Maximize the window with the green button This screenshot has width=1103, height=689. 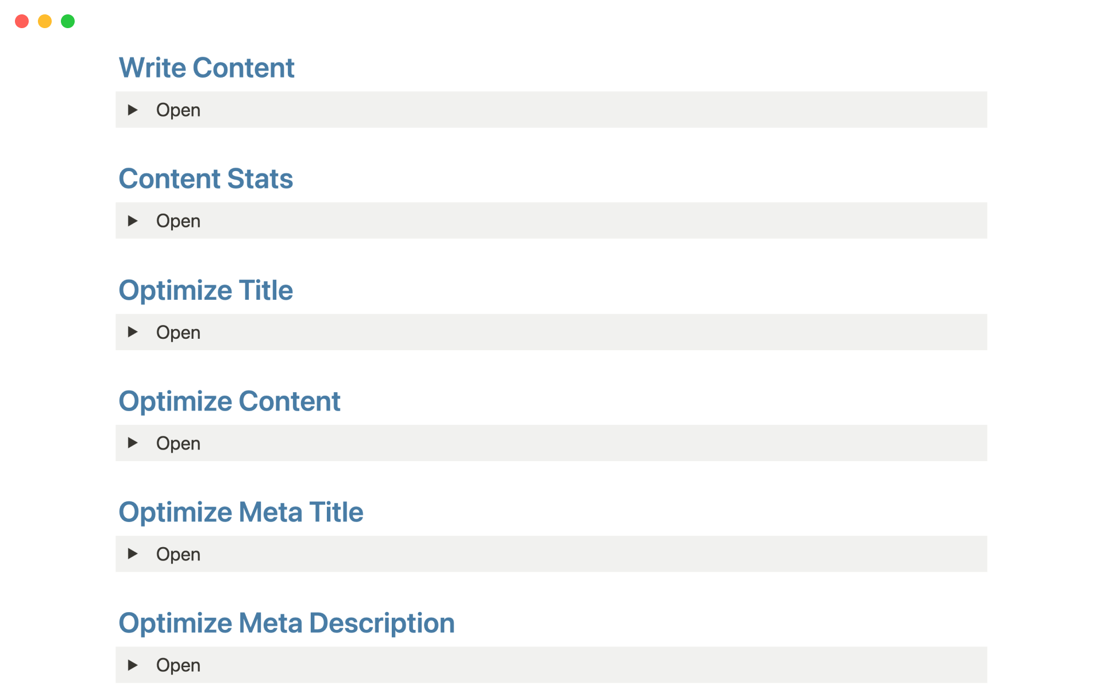(x=68, y=21)
